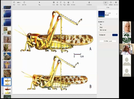Image resolution: width=134 pixels, height=99 pixels.
Task: Click the letter B label on slide
Action: coord(91,87)
